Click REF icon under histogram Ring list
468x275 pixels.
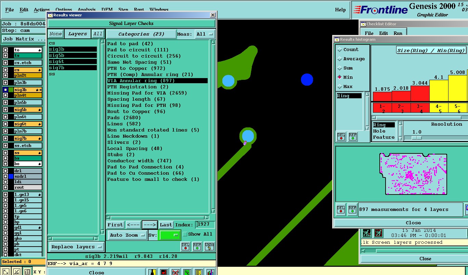point(353,137)
